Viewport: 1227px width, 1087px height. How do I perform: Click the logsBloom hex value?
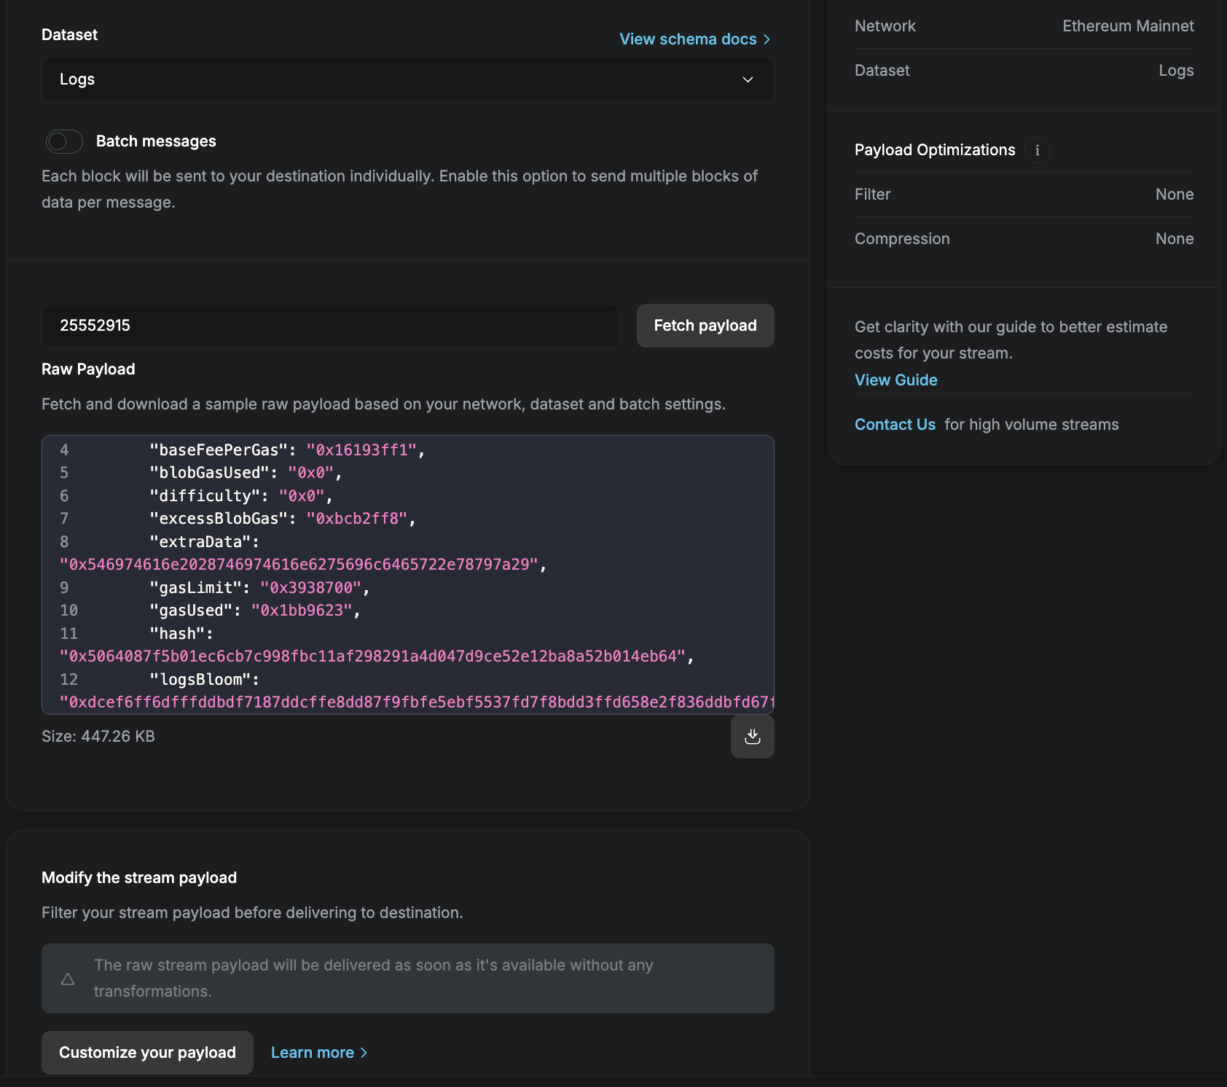pos(417,702)
